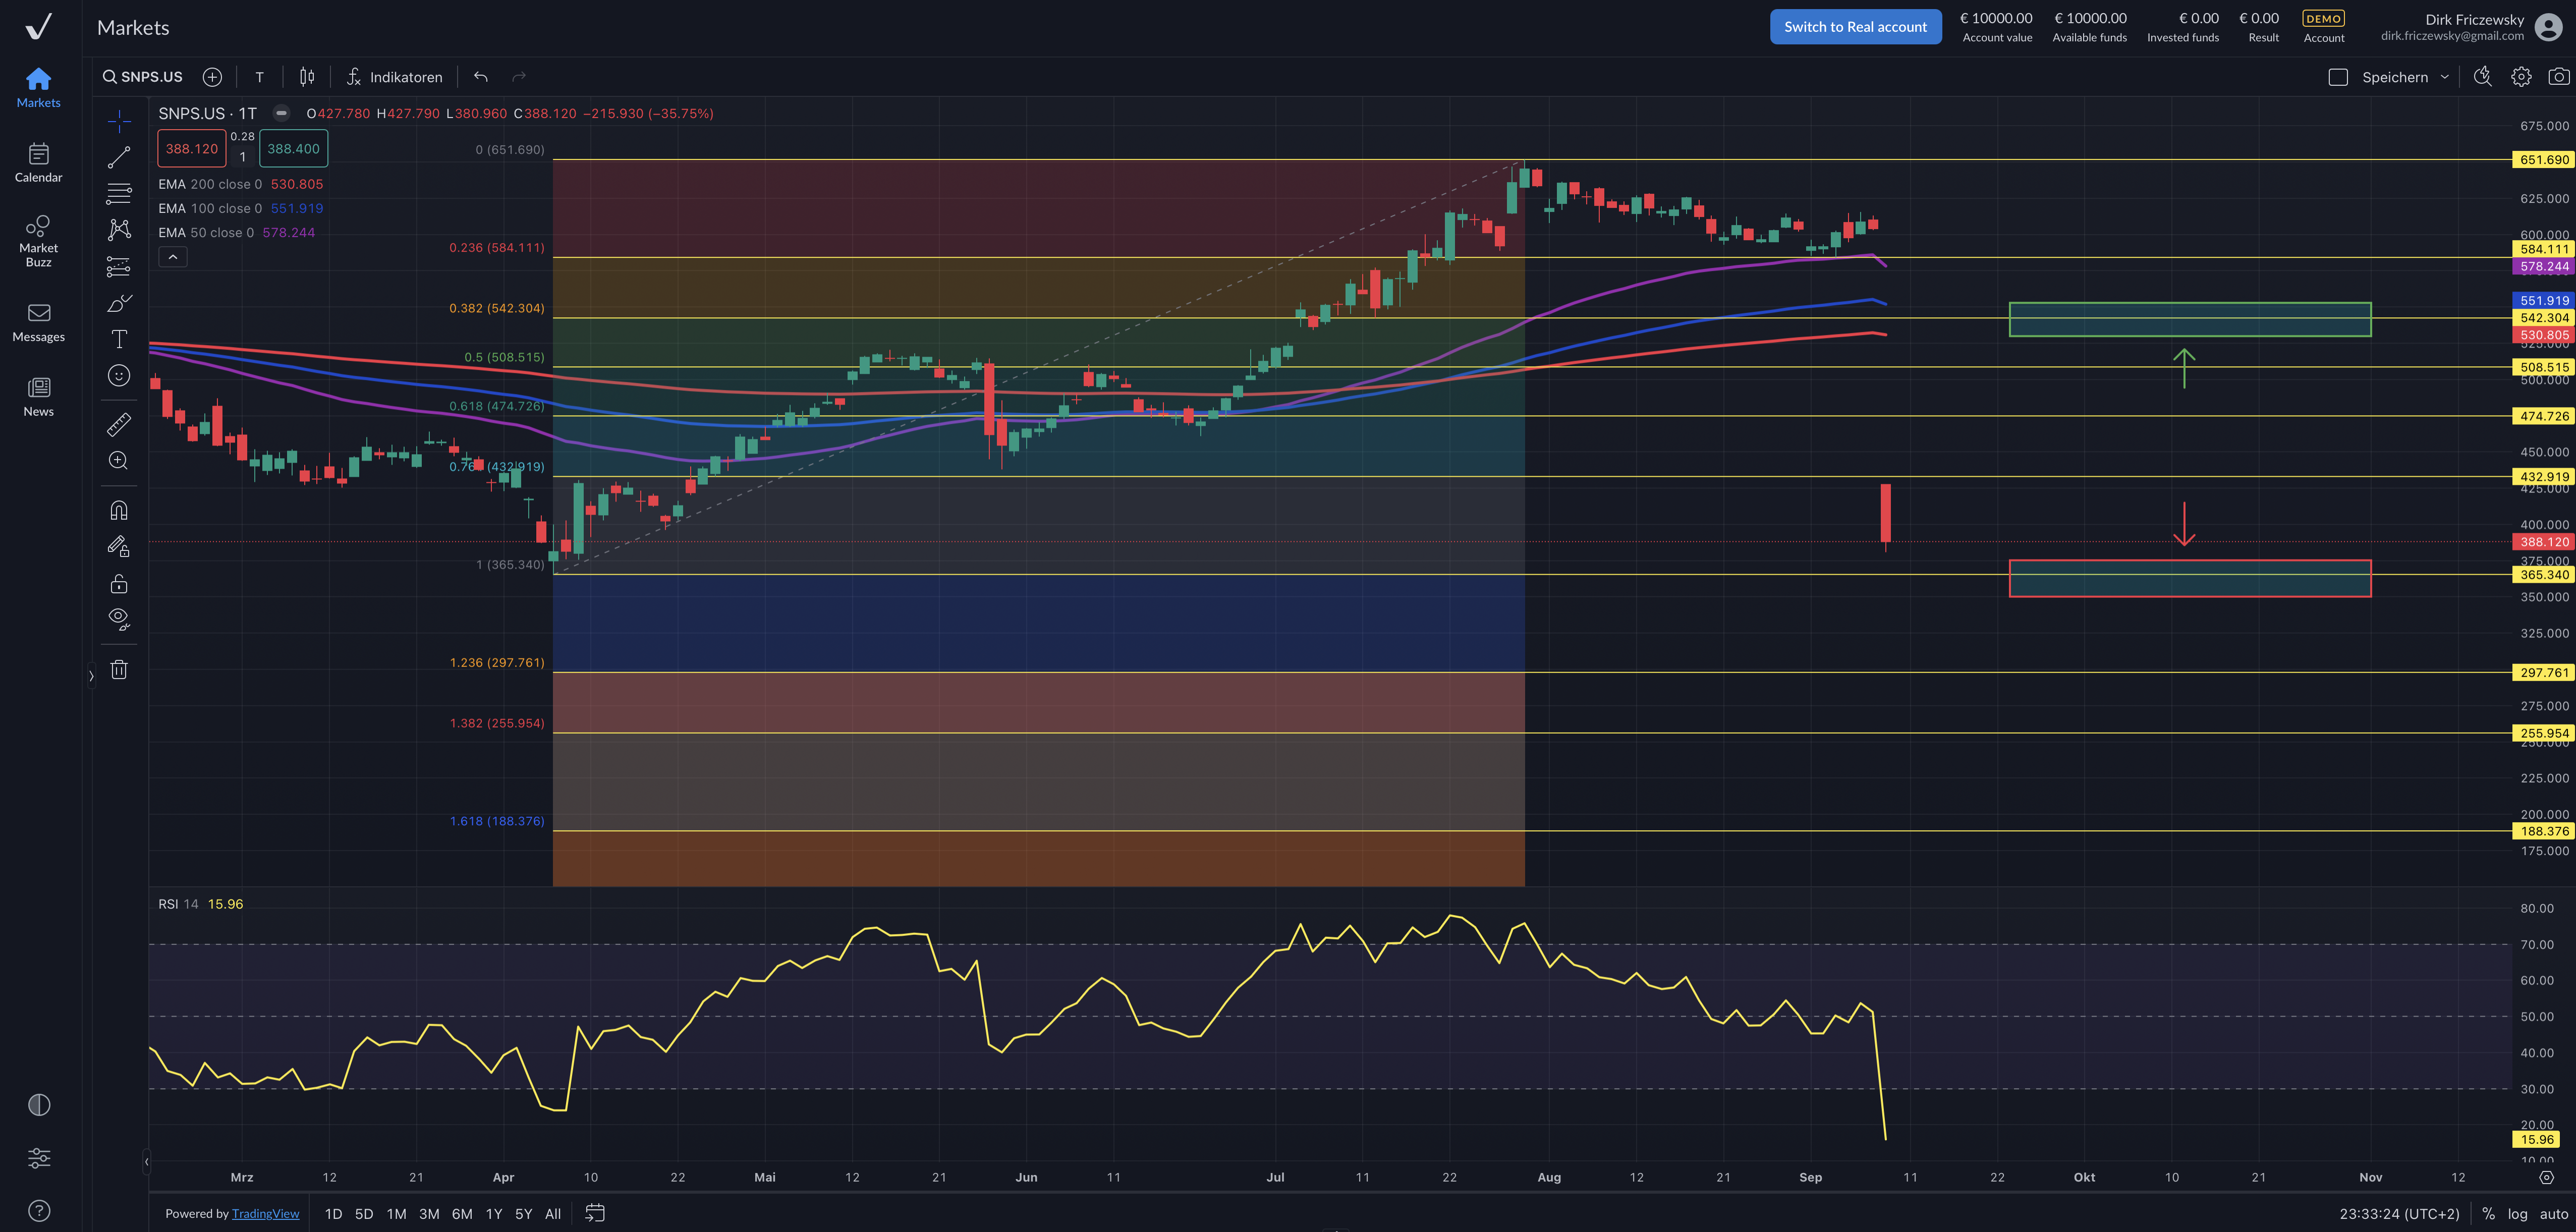Image resolution: width=2576 pixels, height=1232 pixels.
Task: Open the chart settings gear
Action: point(2521,77)
